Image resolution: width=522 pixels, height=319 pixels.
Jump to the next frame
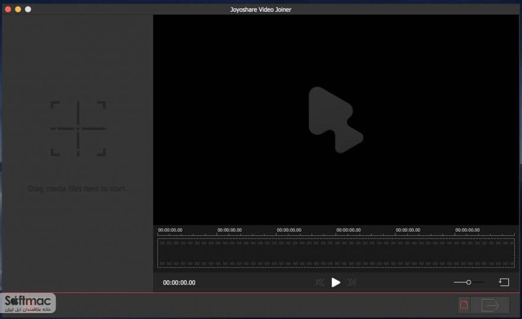(352, 282)
